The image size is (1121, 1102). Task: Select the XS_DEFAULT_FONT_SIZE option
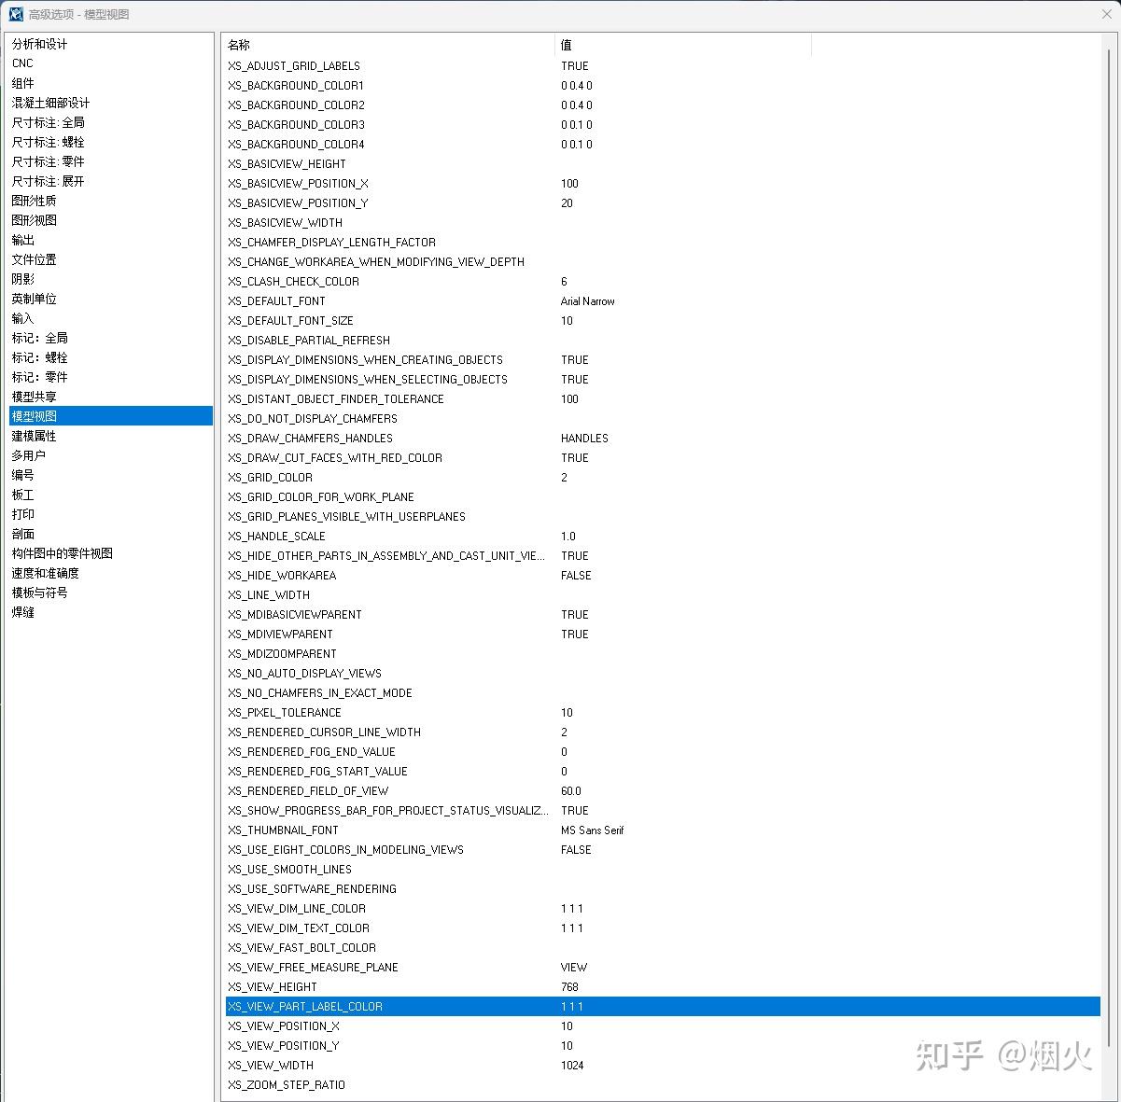coord(290,321)
